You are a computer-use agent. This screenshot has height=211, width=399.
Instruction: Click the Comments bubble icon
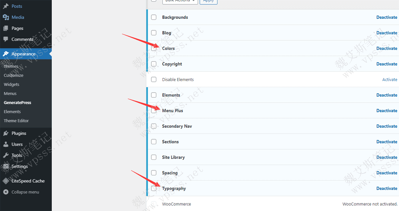click(6, 39)
